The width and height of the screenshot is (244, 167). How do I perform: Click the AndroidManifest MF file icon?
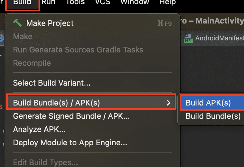pyautogui.click(x=188, y=38)
